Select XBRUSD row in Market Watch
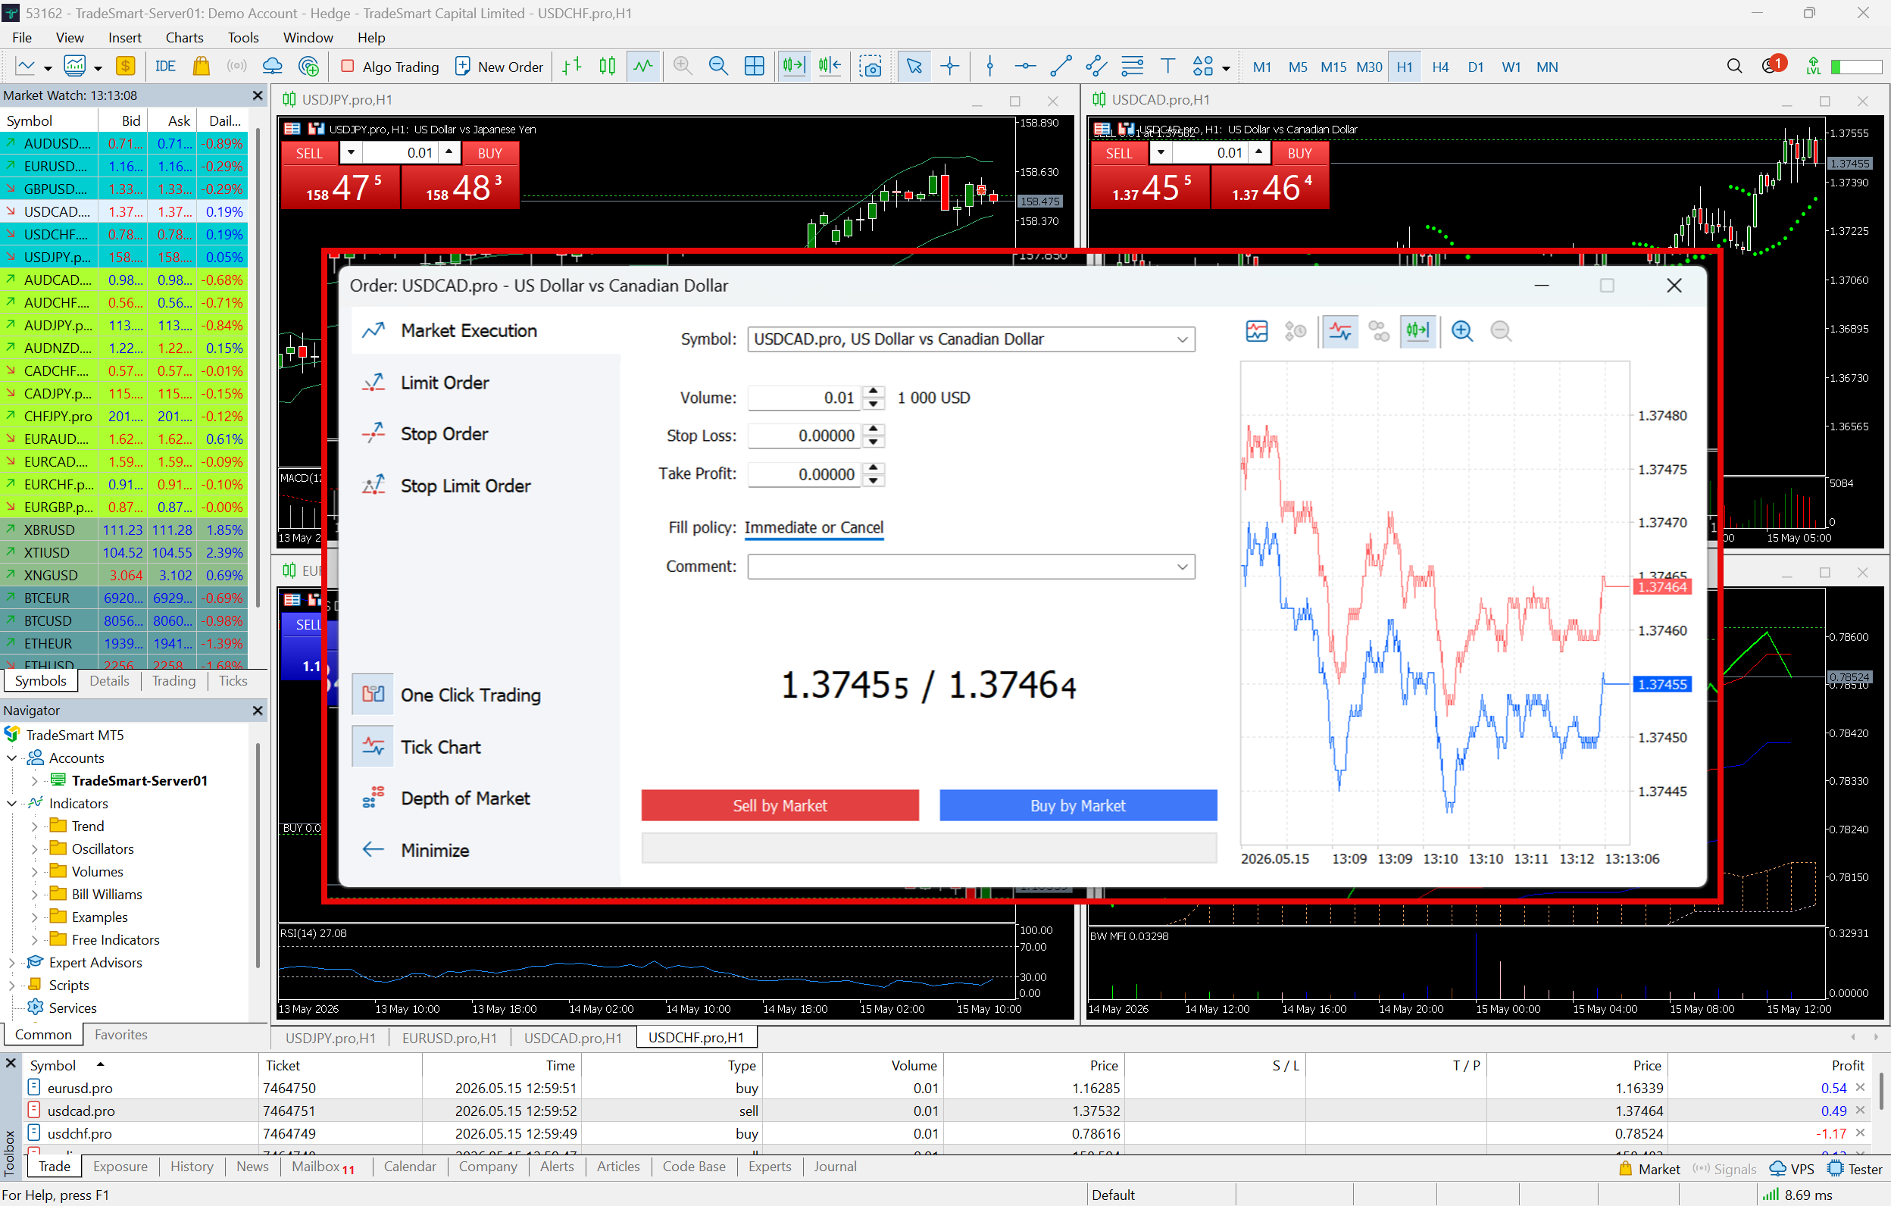The width and height of the screenshot is (1891, 1206). (x=125, y=530)
